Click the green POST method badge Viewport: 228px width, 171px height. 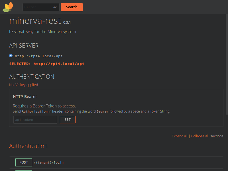[x=24, y=162]
